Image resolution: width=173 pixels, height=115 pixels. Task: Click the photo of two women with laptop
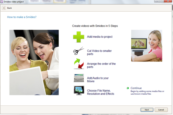[x=34, y=62]
